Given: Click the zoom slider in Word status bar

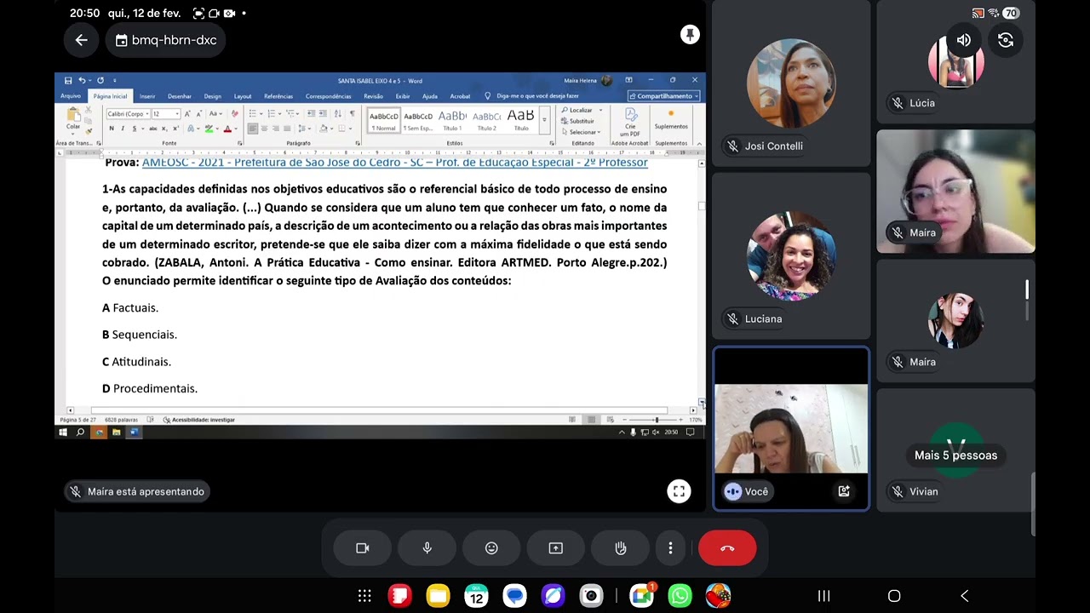Looking at the screenshot, I should click(x=656, y=420).
